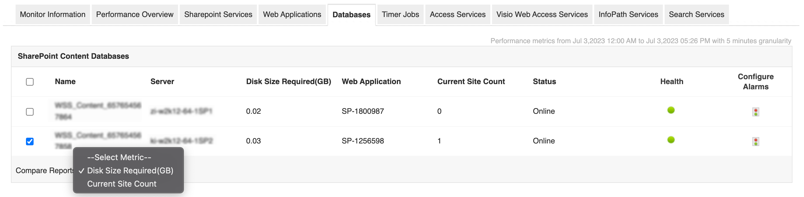Toggle the select-all checkbox in table header
The image size is (804, 197).
pyautogui.click(x=30, y=82)
